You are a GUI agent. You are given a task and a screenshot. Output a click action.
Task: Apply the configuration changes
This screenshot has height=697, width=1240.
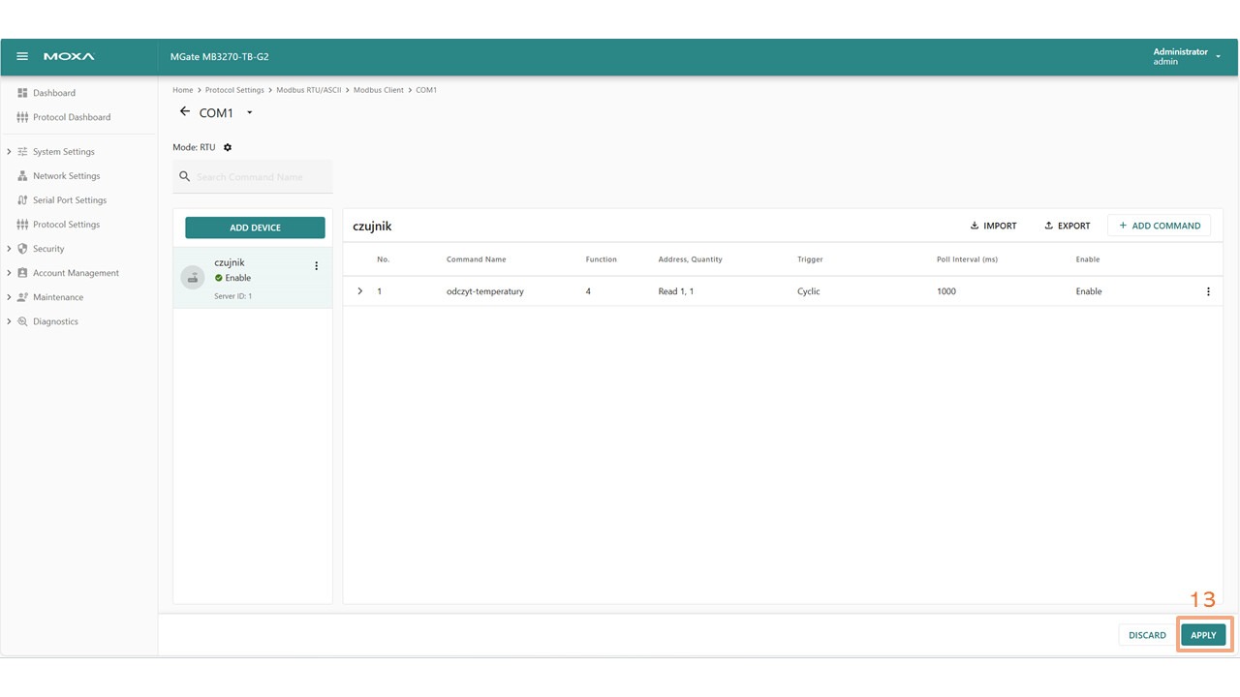click(x=1202, y=635)
